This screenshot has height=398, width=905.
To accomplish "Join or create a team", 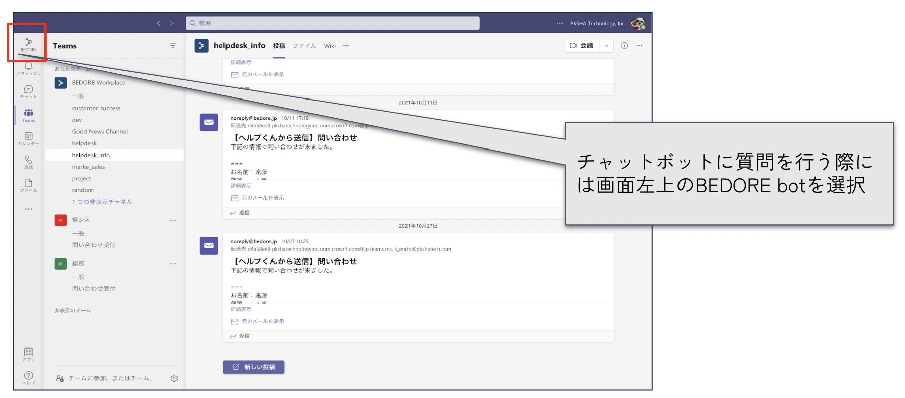I will (105, 378).
